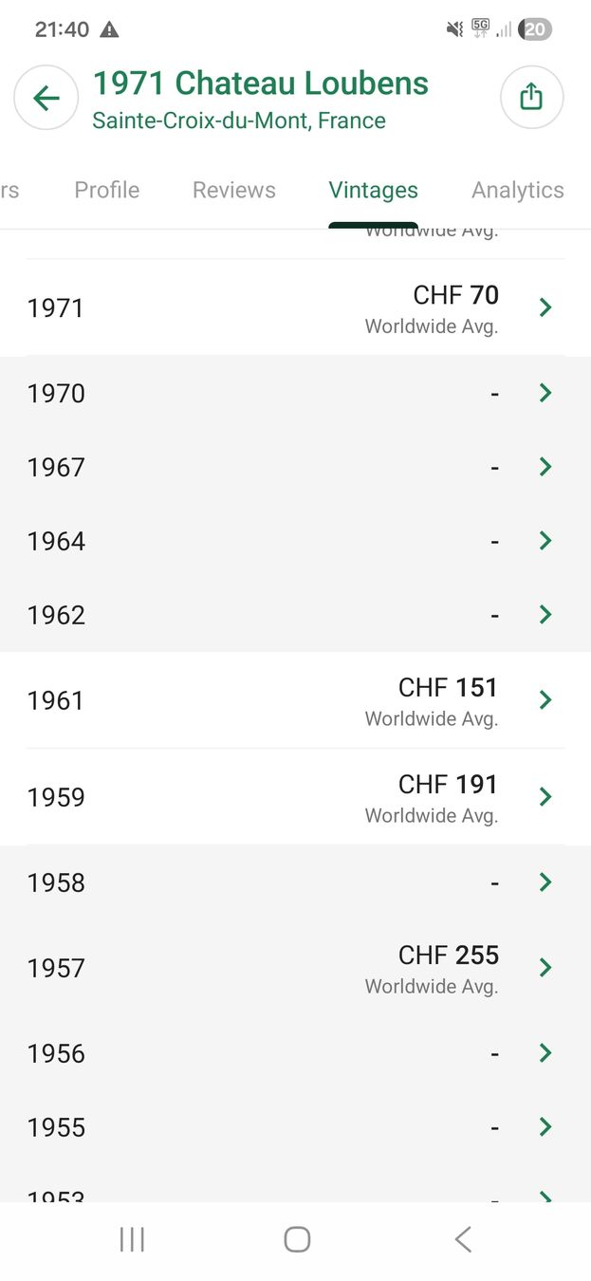Tap the share icon
The image size is (591, 1281).
(x=531, y=97)
